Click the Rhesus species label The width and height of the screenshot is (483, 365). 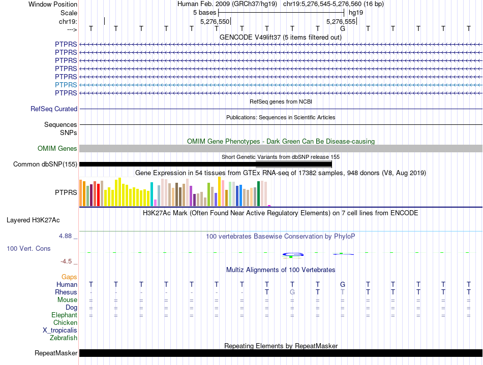[x=66, y=292]
